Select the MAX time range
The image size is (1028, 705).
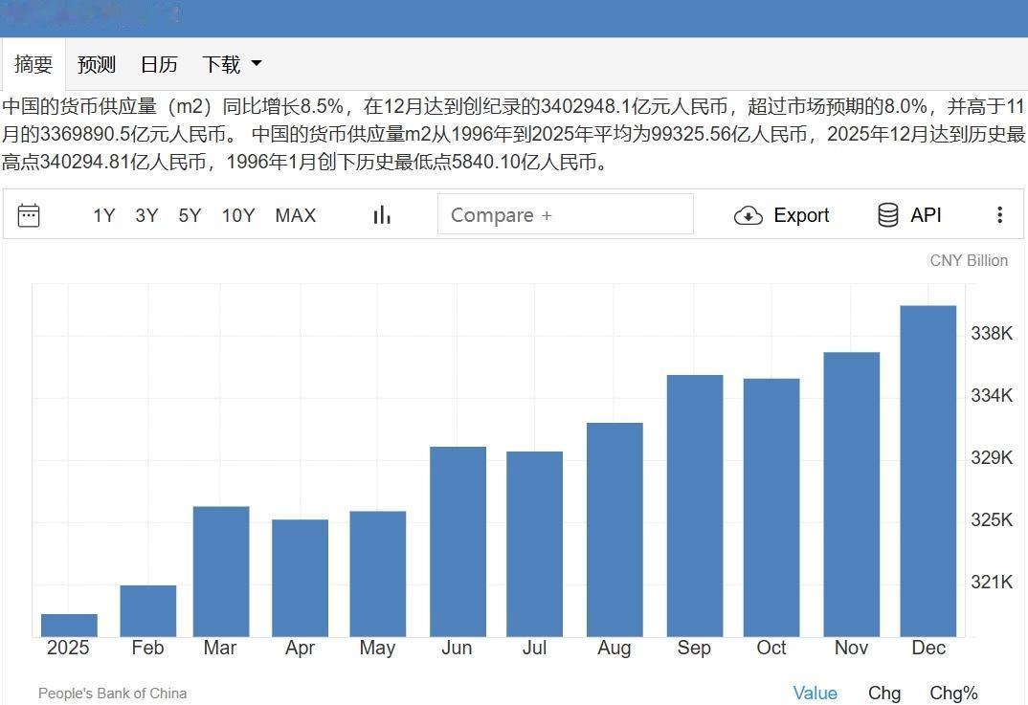coord(295,214)
